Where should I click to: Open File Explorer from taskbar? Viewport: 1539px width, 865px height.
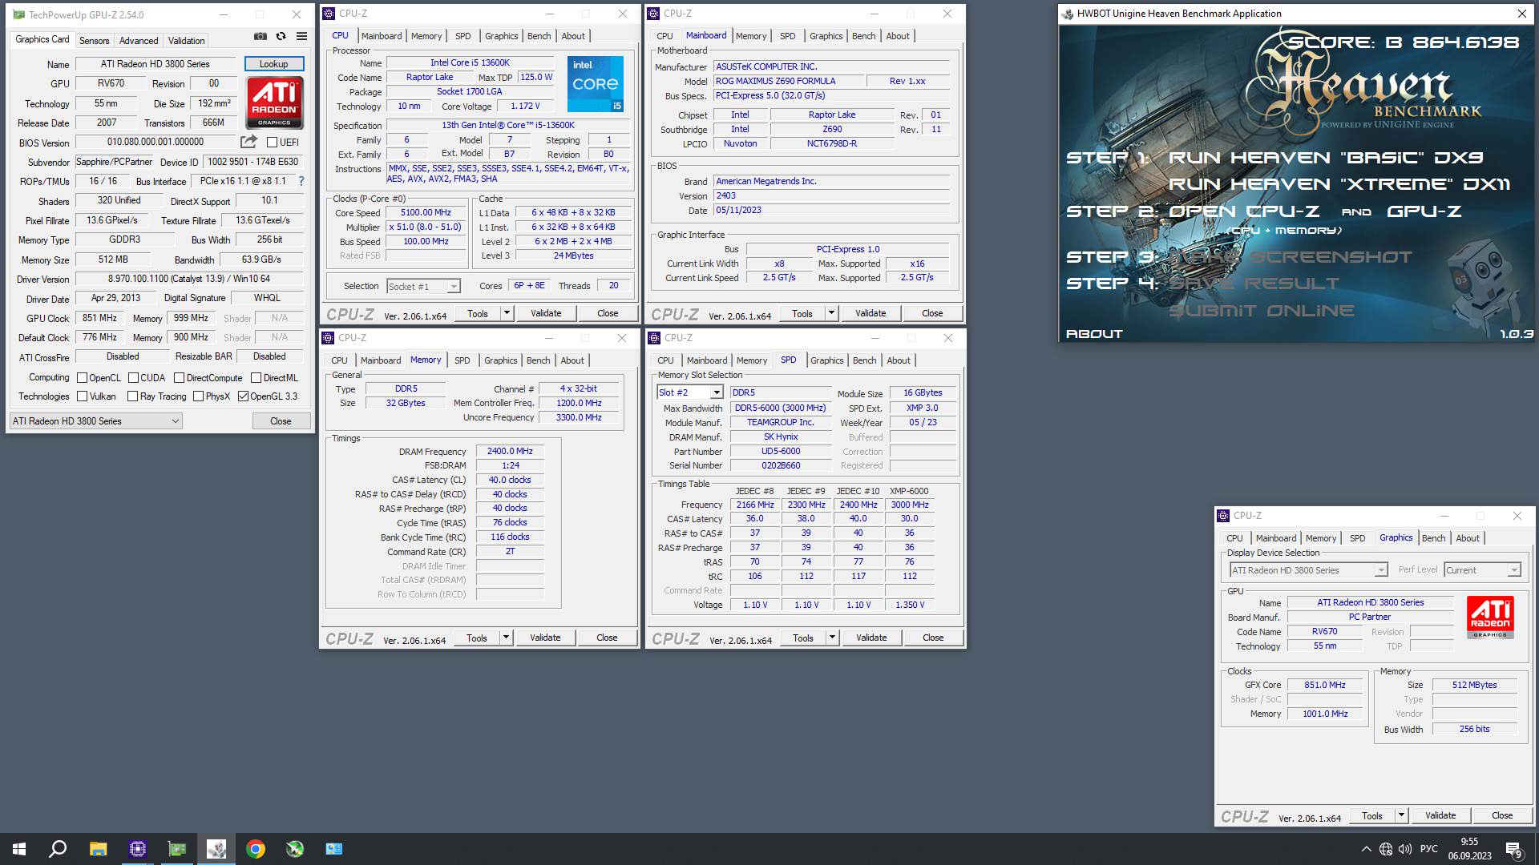(x=98, y=849)
